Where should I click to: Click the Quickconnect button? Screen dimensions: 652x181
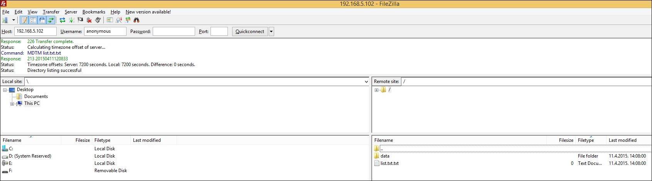click(250, 32)
